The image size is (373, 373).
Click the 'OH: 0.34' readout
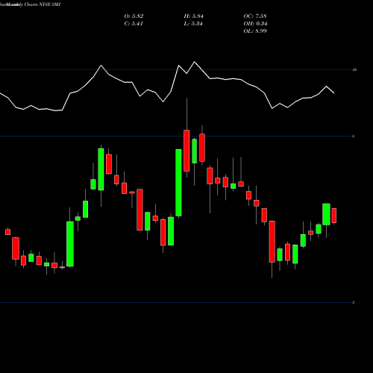pyautogui.click(x=255, y=24)
